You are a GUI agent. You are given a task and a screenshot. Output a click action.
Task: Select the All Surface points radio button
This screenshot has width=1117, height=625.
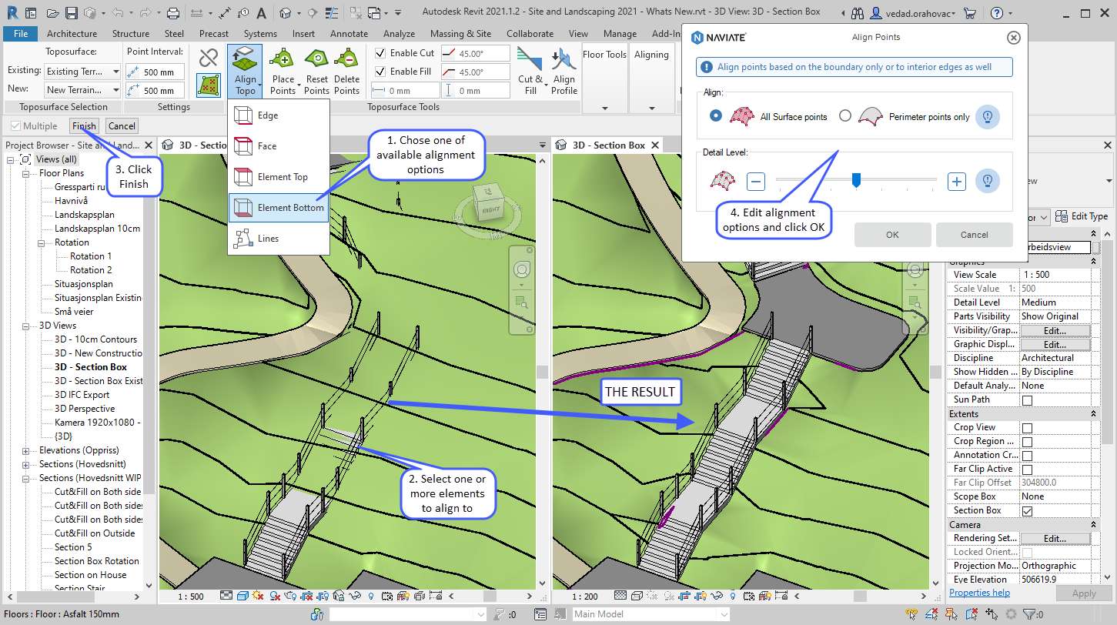coord(717,115)
